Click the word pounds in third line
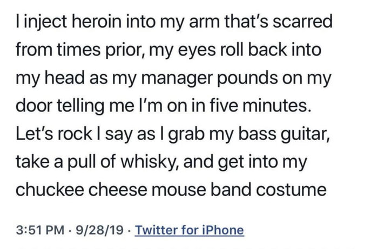The width and height of the screenshot is (378, 249). [247, 79]
